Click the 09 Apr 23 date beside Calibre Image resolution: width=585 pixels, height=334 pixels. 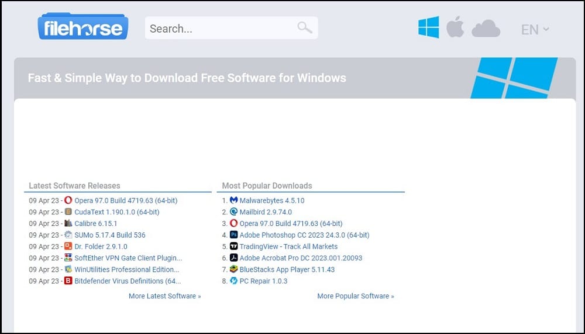44,224
